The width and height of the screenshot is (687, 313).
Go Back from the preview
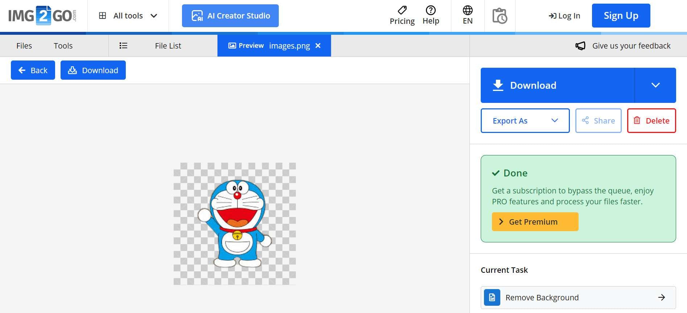coord(33,70)
